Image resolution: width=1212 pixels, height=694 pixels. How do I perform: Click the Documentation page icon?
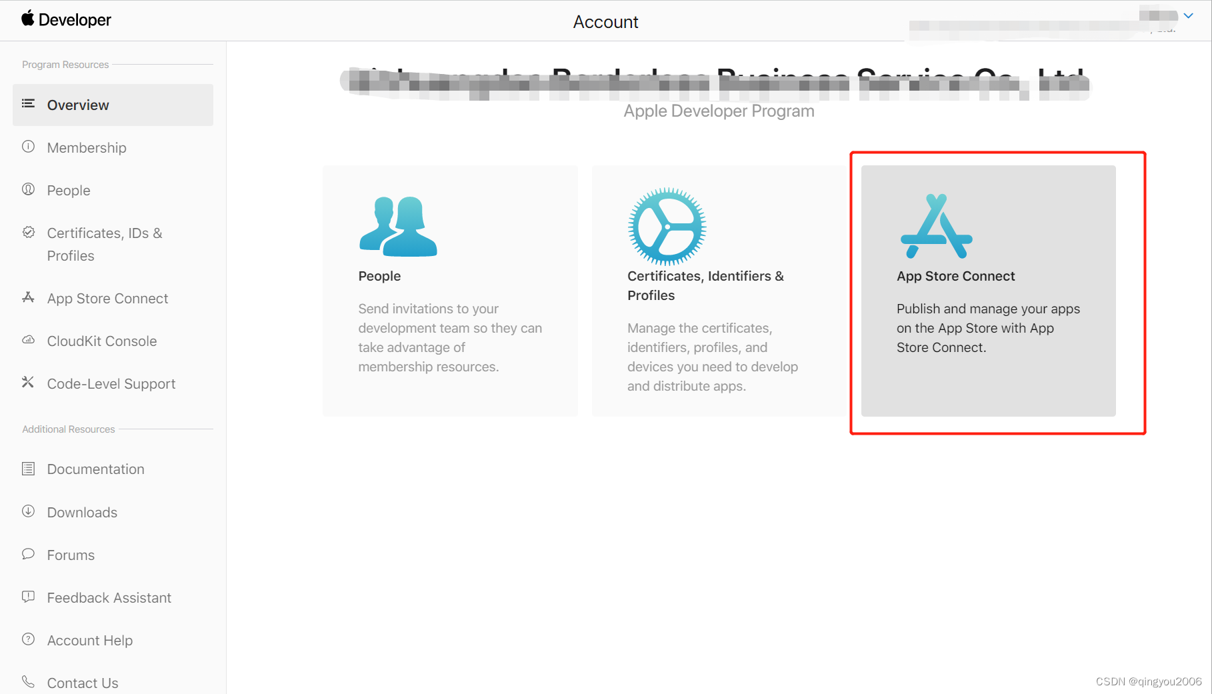(x=28, y=469)
